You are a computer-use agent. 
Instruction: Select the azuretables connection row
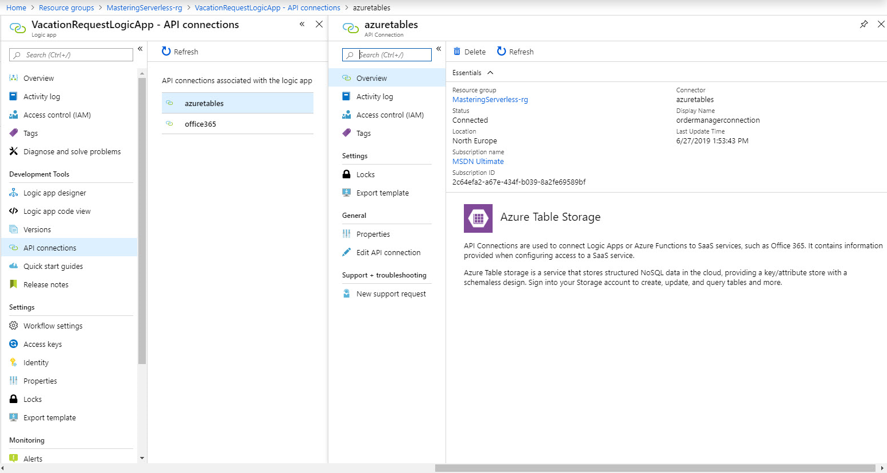(238, 103)
